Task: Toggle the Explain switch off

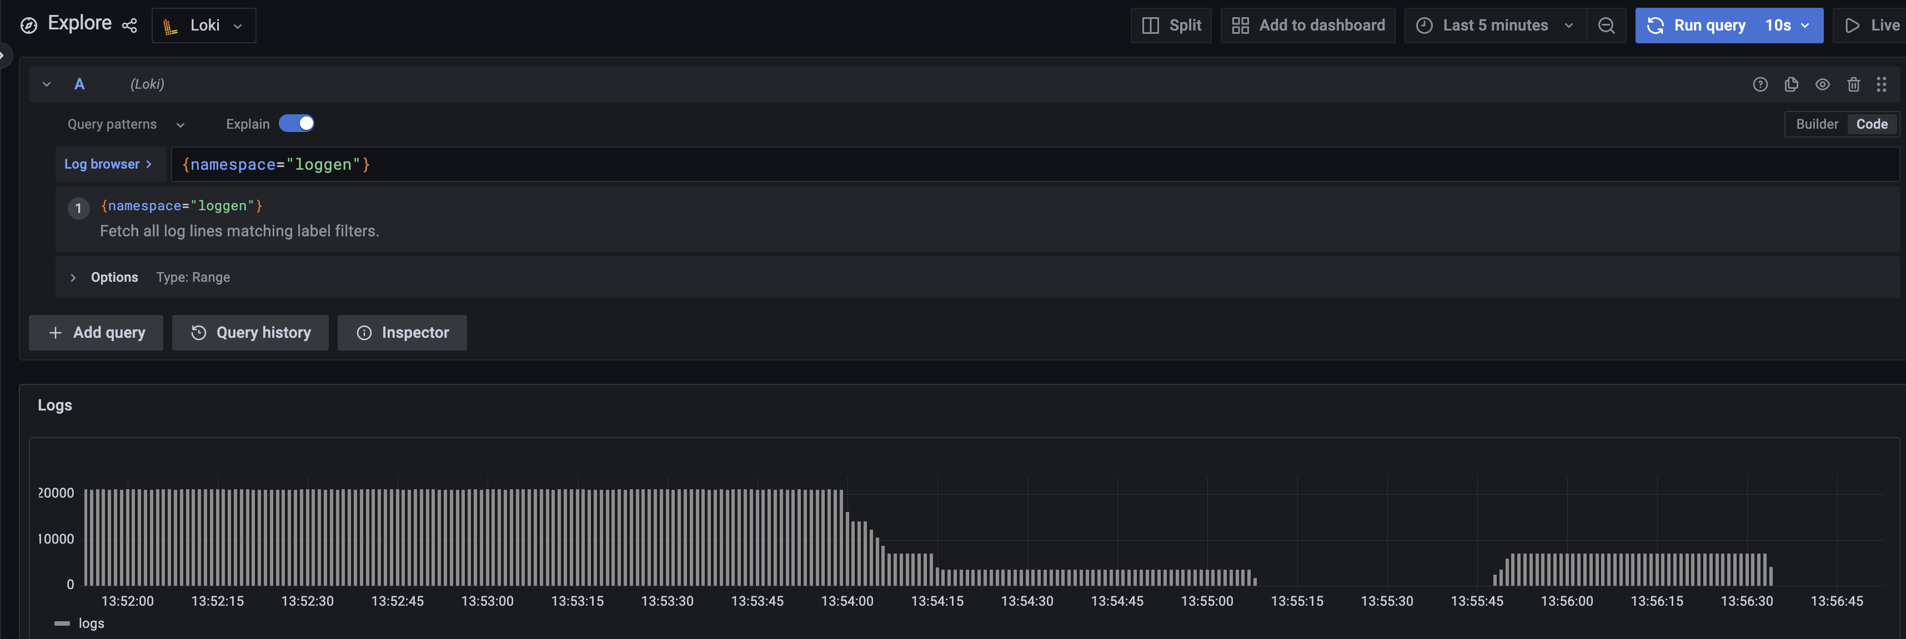Action: tap(297, 123)
